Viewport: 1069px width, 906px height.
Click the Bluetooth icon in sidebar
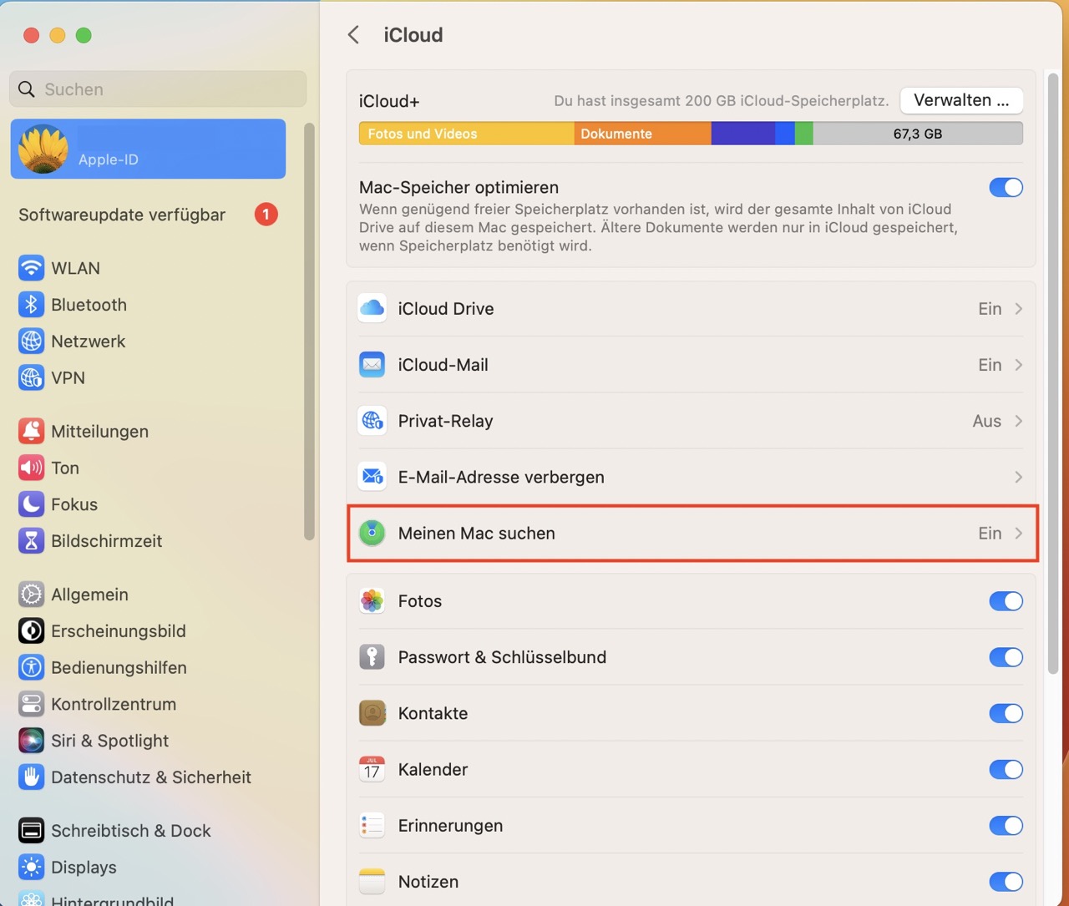click(31, 305)
